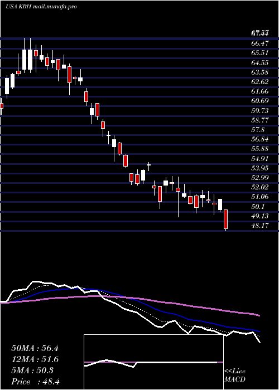The image size is (279, 390).
Task: Click the 'Price : 48.4' readout
Action: (x=35, y=381)
